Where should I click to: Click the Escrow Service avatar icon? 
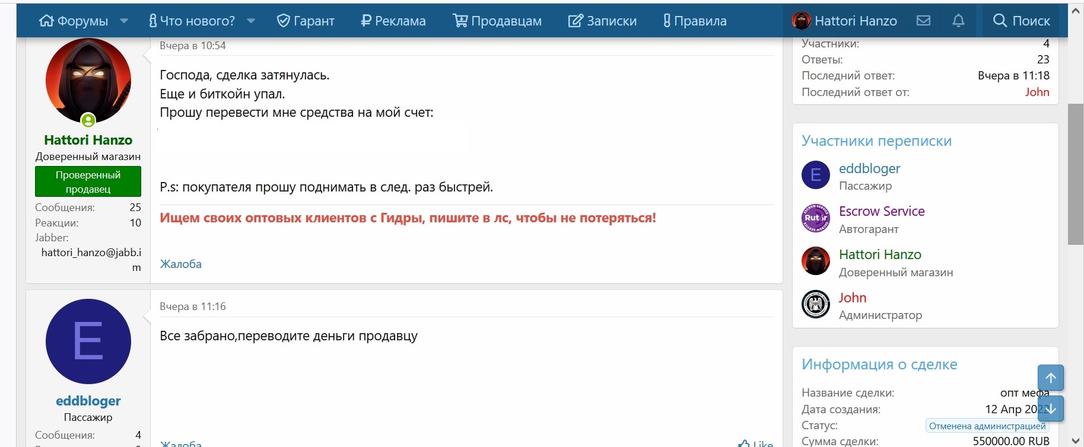(x=816, y=219)
